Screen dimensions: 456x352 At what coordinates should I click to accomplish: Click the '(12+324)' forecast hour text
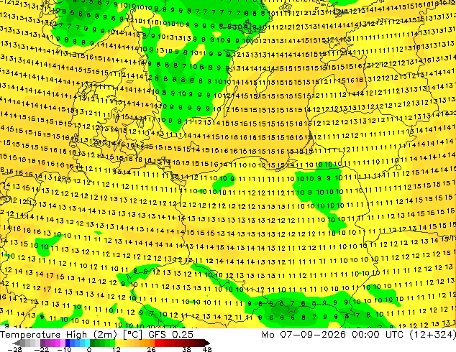pyautogui.click(x=433, y=335)
